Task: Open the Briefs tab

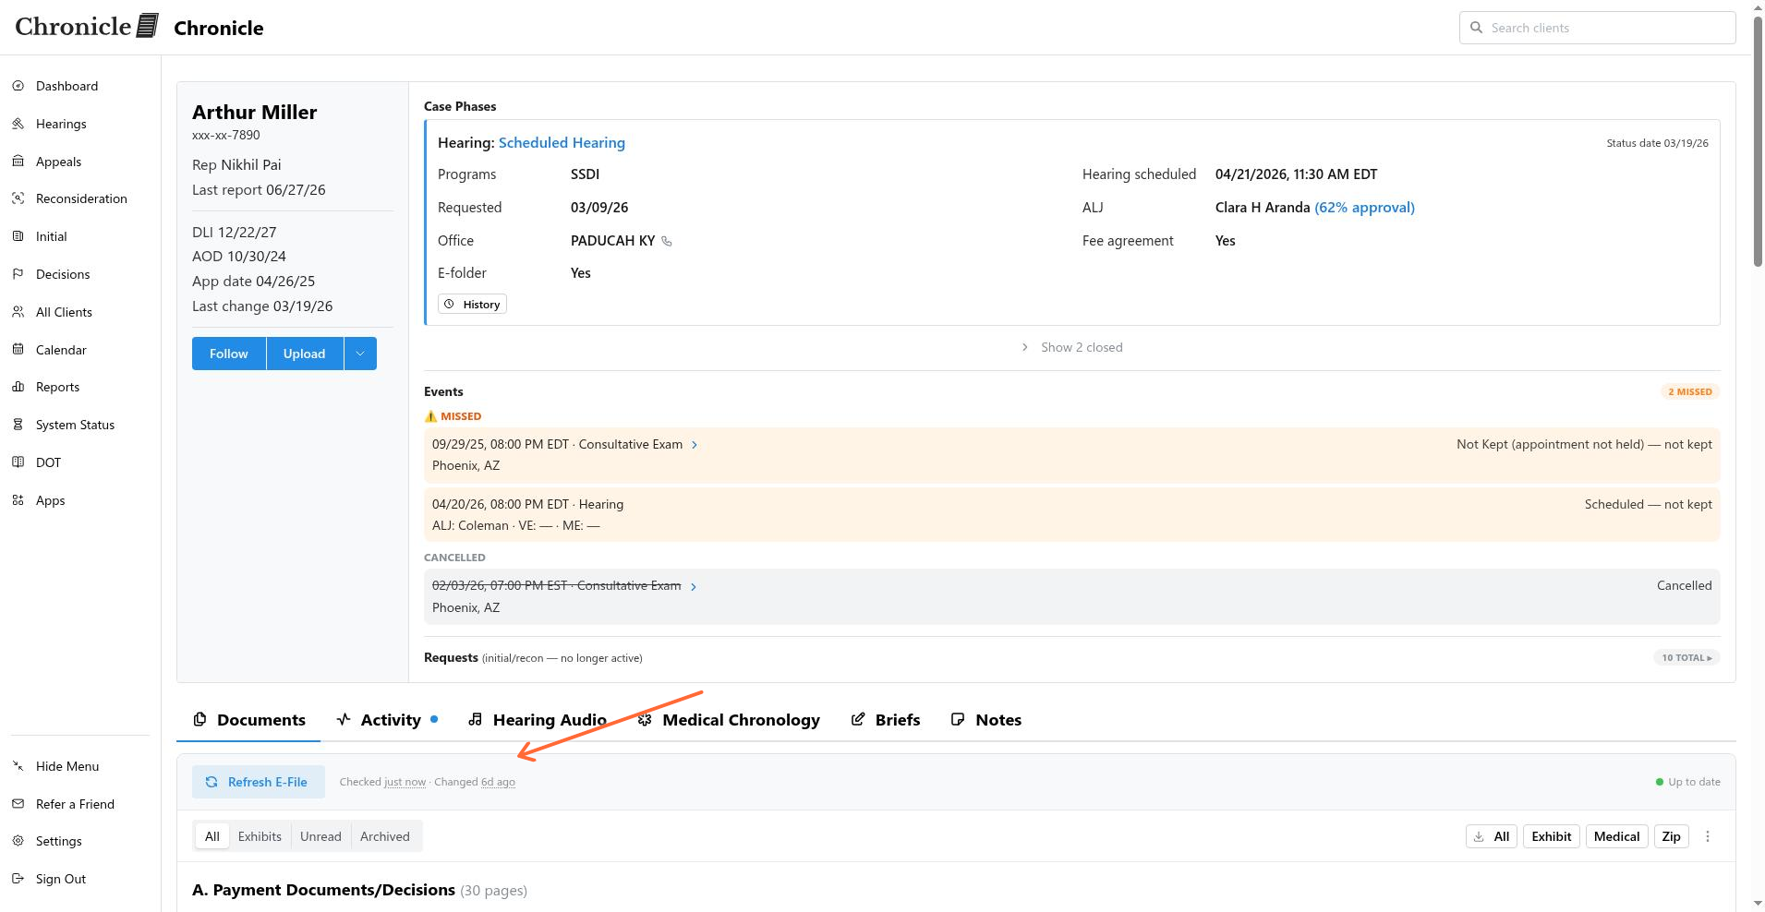Action: point(885,720)
